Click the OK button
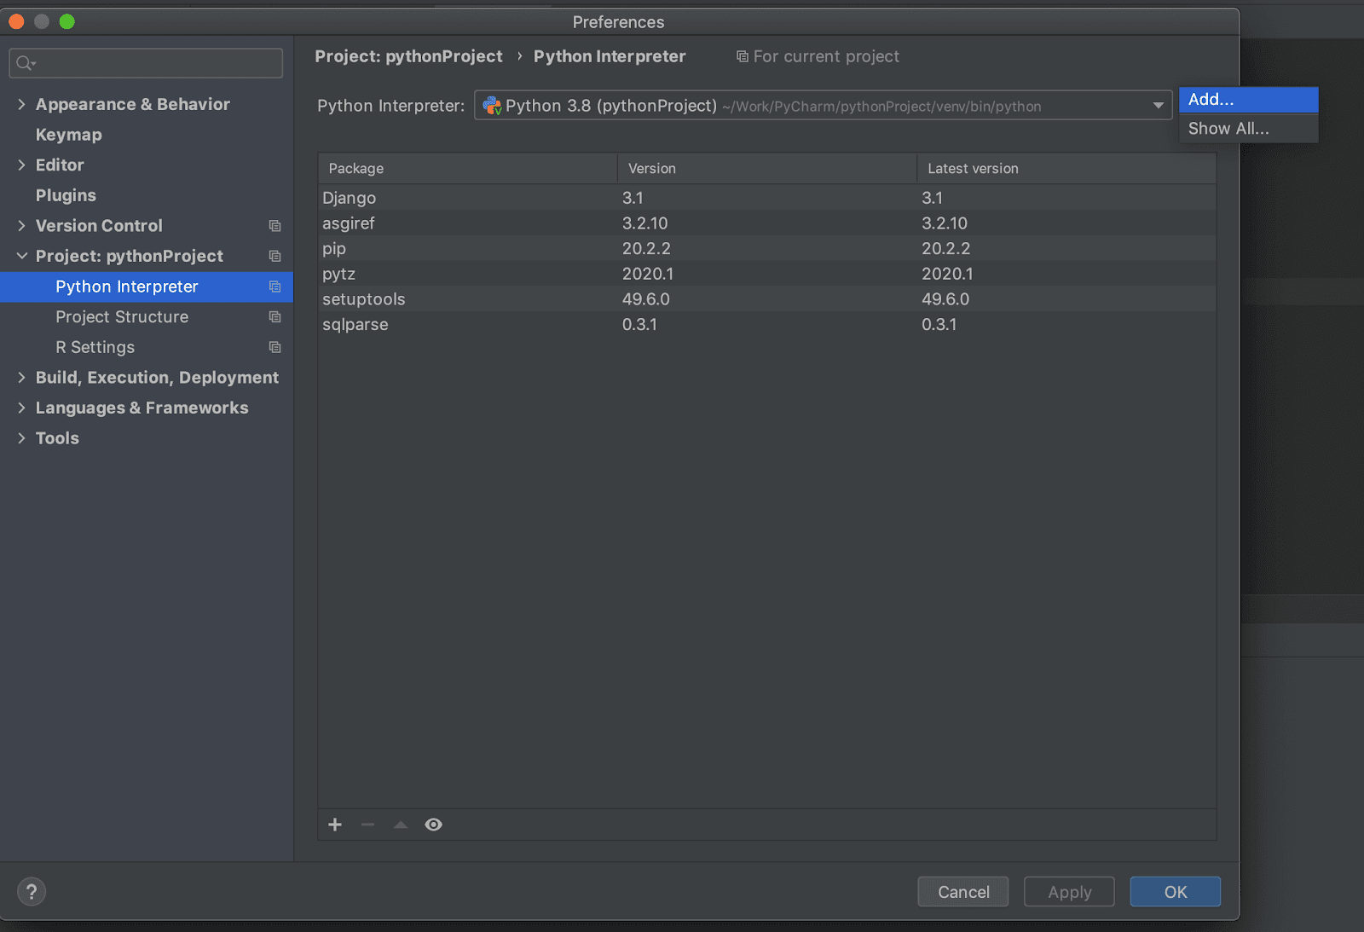The width and height of the screenshot is (1364, 932). pyautogui.click(x=1176, y=892)
